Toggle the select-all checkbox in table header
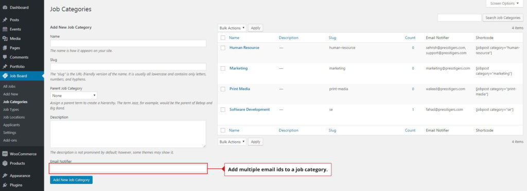This screenshot has height=191, width=527. pos(223,38)
